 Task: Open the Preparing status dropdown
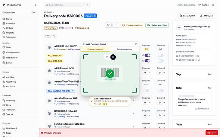[51, 28]
